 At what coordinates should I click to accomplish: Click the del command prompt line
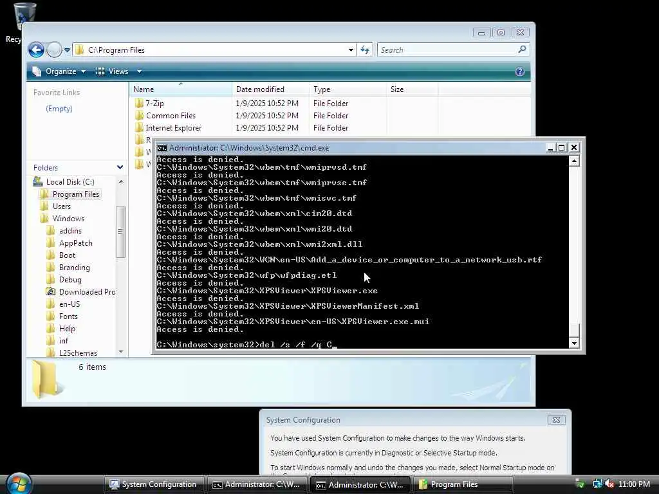tap(246, 345)
